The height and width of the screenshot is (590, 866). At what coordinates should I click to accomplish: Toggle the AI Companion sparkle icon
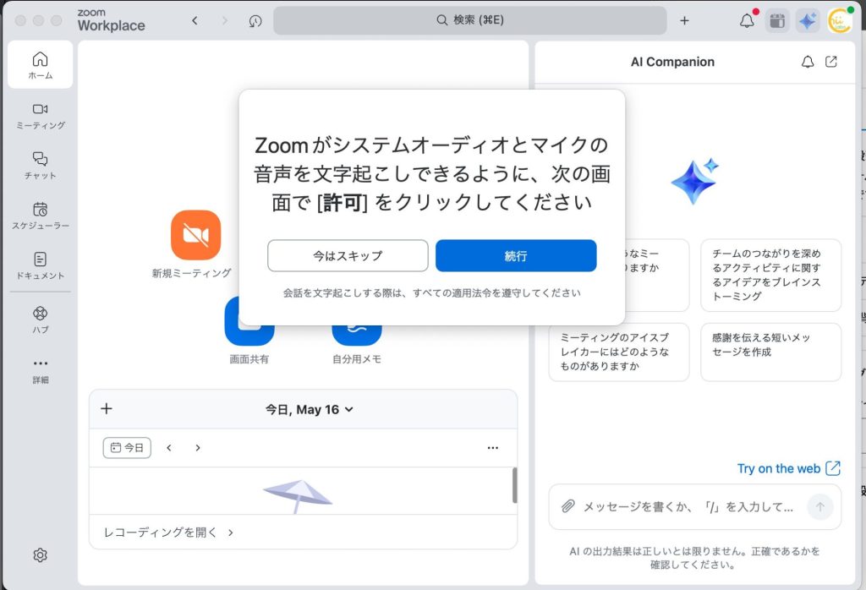808,21
